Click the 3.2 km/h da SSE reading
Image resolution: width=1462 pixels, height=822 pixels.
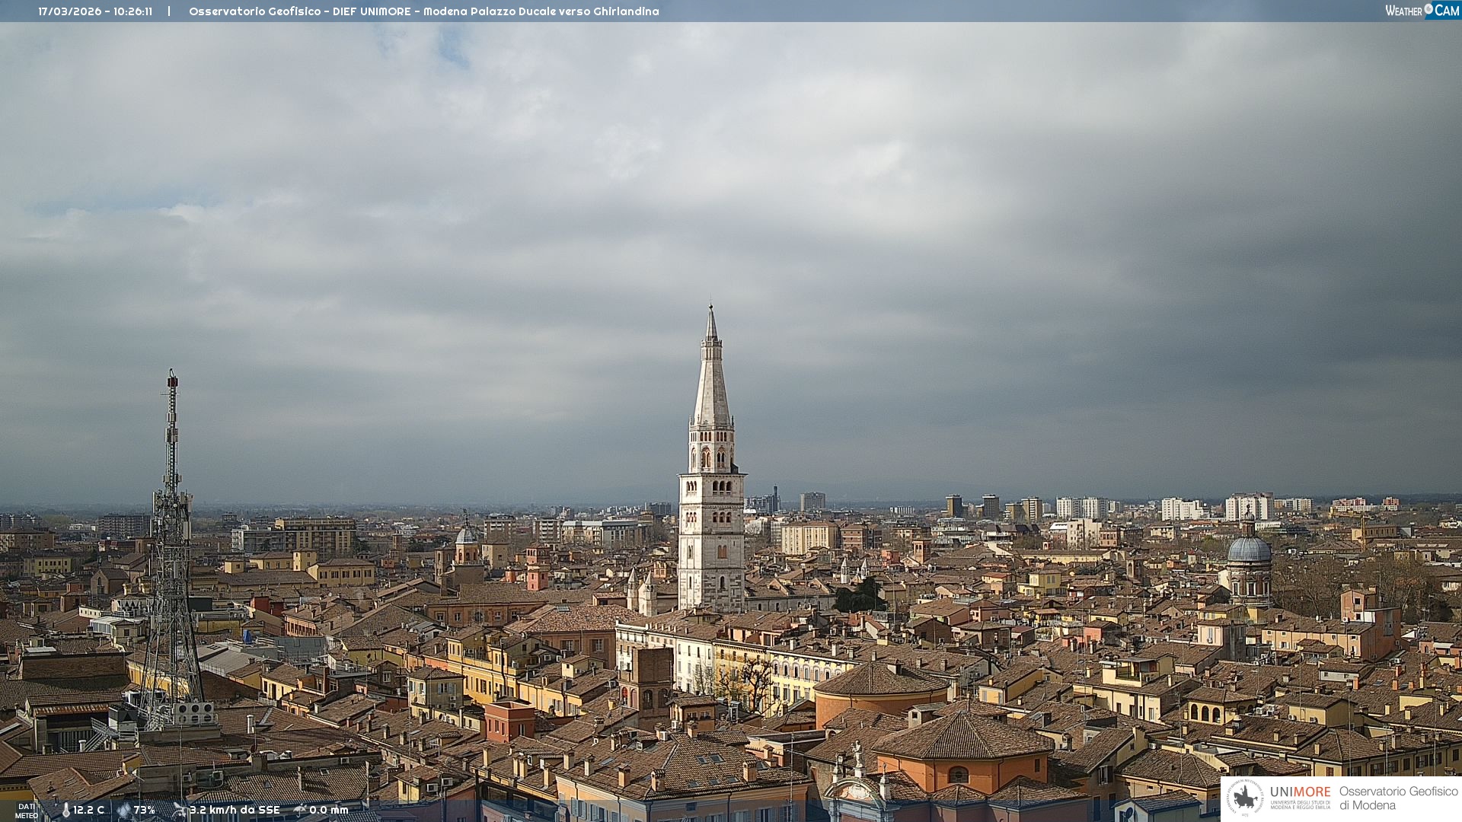point(235,811)
